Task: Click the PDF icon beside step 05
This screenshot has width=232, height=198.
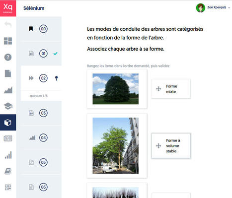Action: click(31, 162)
